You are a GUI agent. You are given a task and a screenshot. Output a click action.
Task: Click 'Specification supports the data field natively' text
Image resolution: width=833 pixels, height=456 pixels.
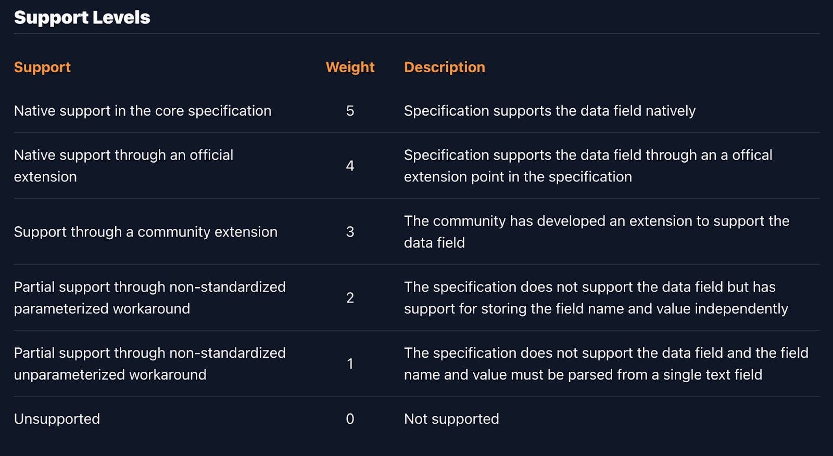click(x=550, y=111)
